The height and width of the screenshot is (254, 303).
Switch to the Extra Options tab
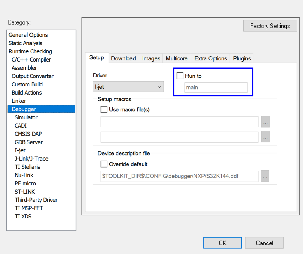click(210, 58)
